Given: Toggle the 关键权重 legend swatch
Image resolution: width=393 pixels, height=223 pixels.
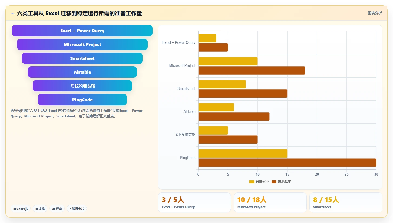Looking at the screenshot, I should (x=252, y=182).
